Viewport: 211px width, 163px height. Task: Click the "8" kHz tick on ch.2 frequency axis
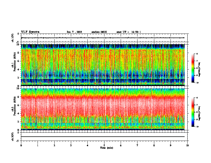[19, 97]
